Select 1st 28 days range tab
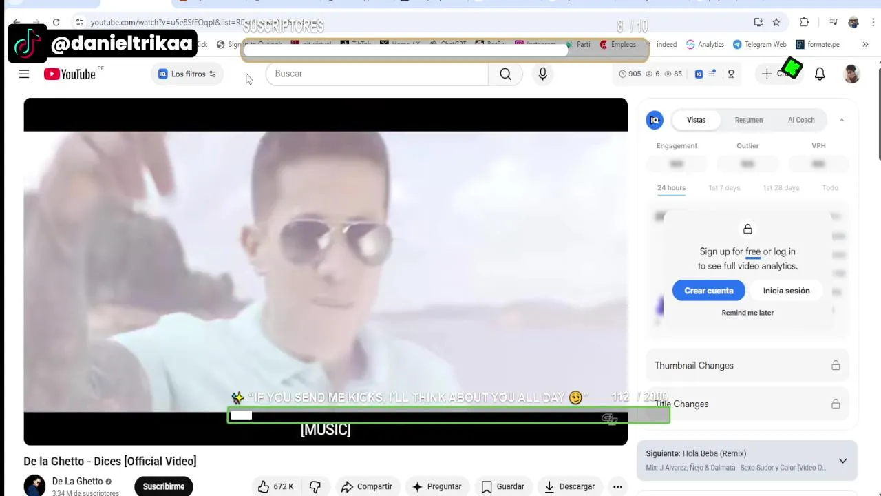This screenshot has height=496, width=881. tap(781, 187)
